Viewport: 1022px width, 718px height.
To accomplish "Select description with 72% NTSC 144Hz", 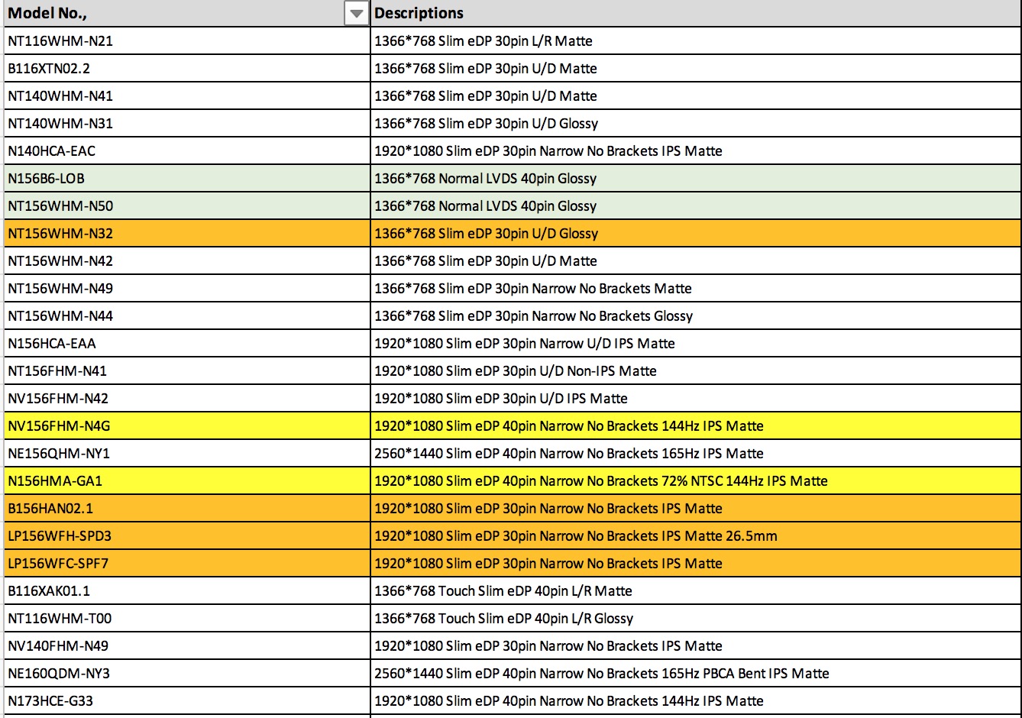I will (696, 481).
